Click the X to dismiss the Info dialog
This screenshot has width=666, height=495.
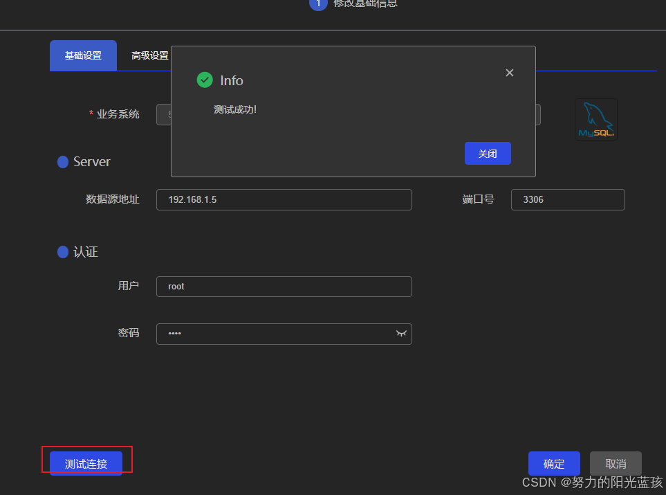click(x=510, y=73)
